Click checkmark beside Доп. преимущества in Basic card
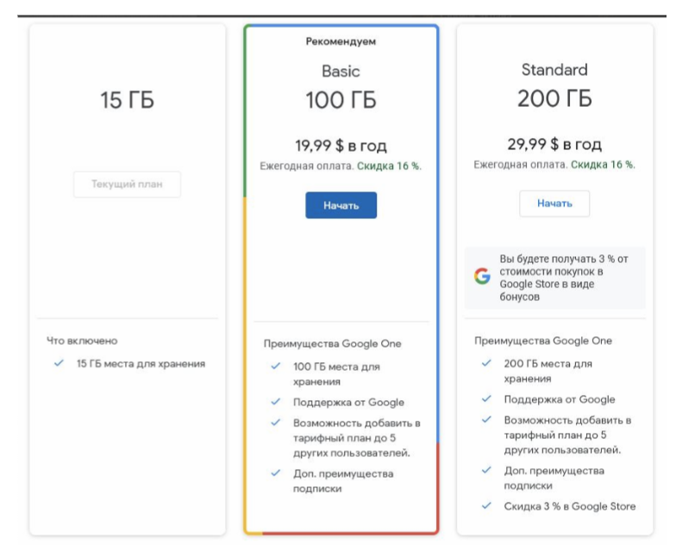Viewport: 676px width, 545px height. [x=276, y=473]
